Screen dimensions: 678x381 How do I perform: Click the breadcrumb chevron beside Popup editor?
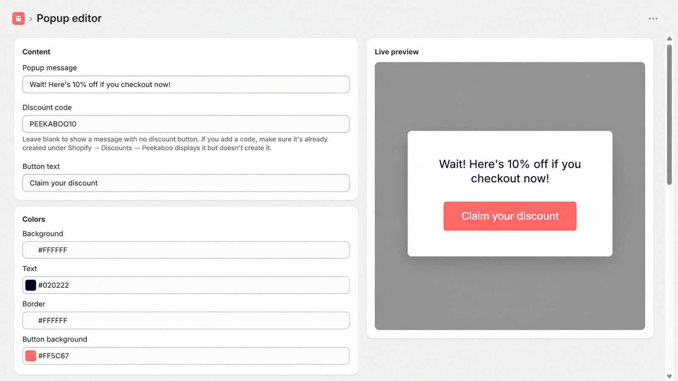tap(31, 19)
